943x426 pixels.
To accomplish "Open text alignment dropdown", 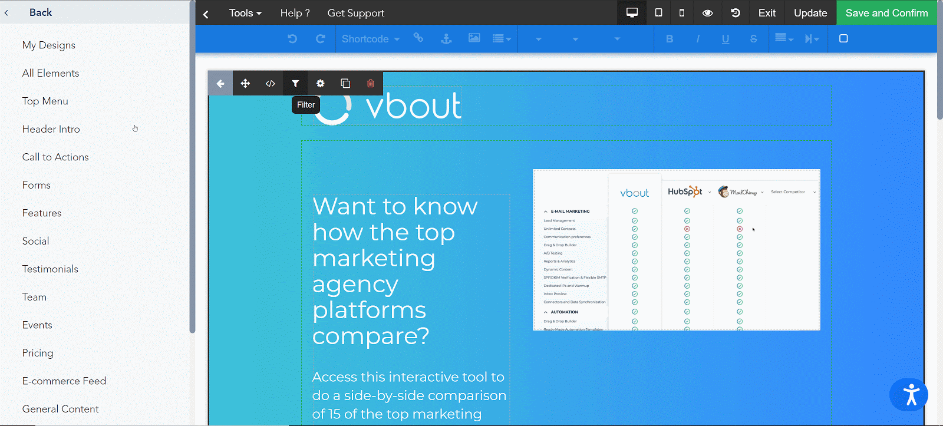I will click(784, 39).
